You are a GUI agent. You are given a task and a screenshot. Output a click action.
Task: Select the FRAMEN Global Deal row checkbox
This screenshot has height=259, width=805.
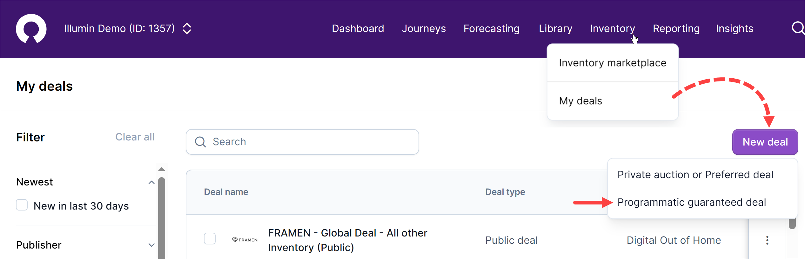[210, 238]
